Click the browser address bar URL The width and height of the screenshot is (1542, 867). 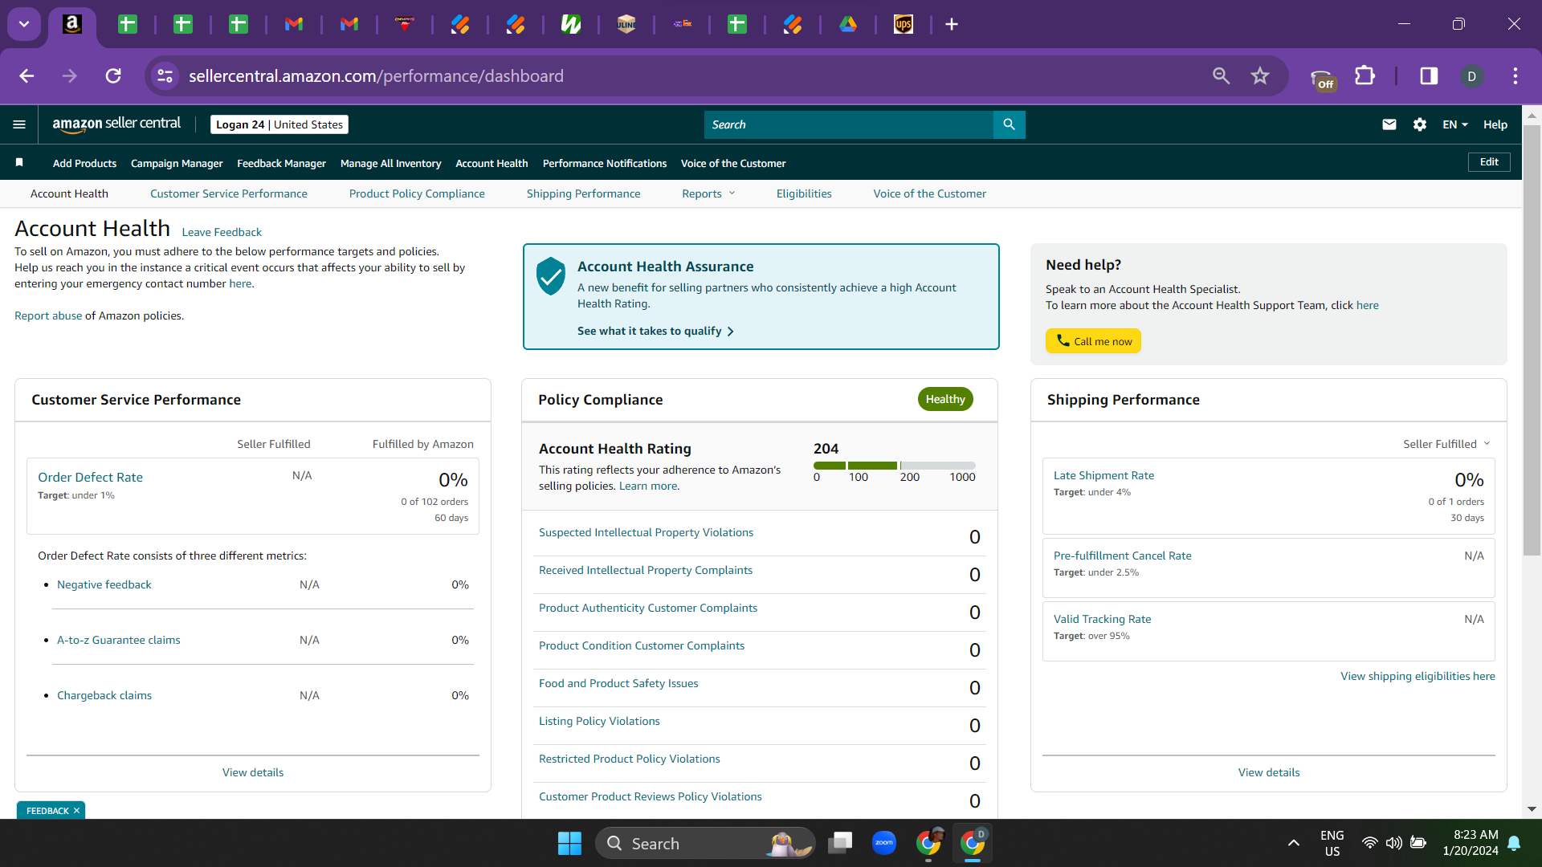tap(376, 75)
